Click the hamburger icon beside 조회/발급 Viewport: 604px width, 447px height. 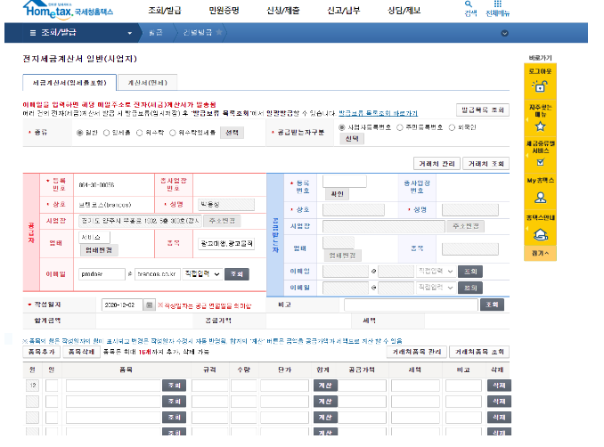point(33,33)
